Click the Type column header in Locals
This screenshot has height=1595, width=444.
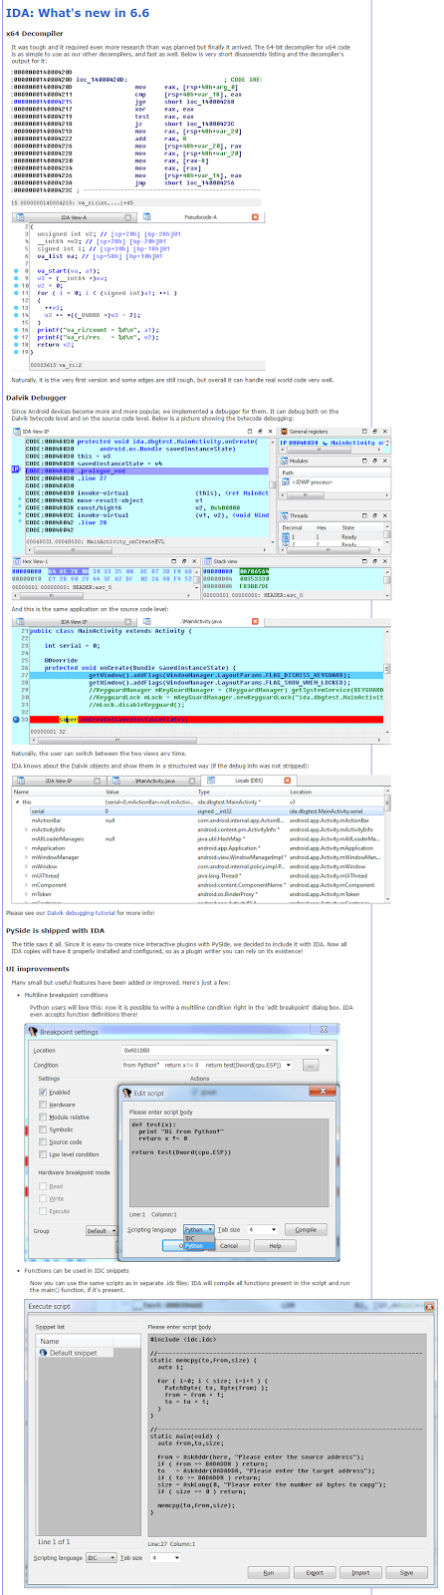coord(242,792)
